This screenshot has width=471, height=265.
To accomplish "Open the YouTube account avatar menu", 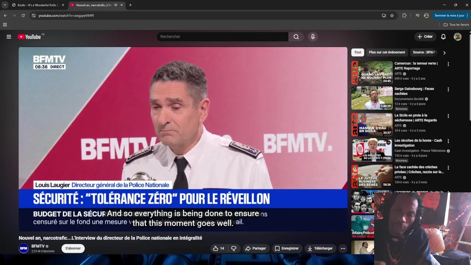I will [457, 37].
